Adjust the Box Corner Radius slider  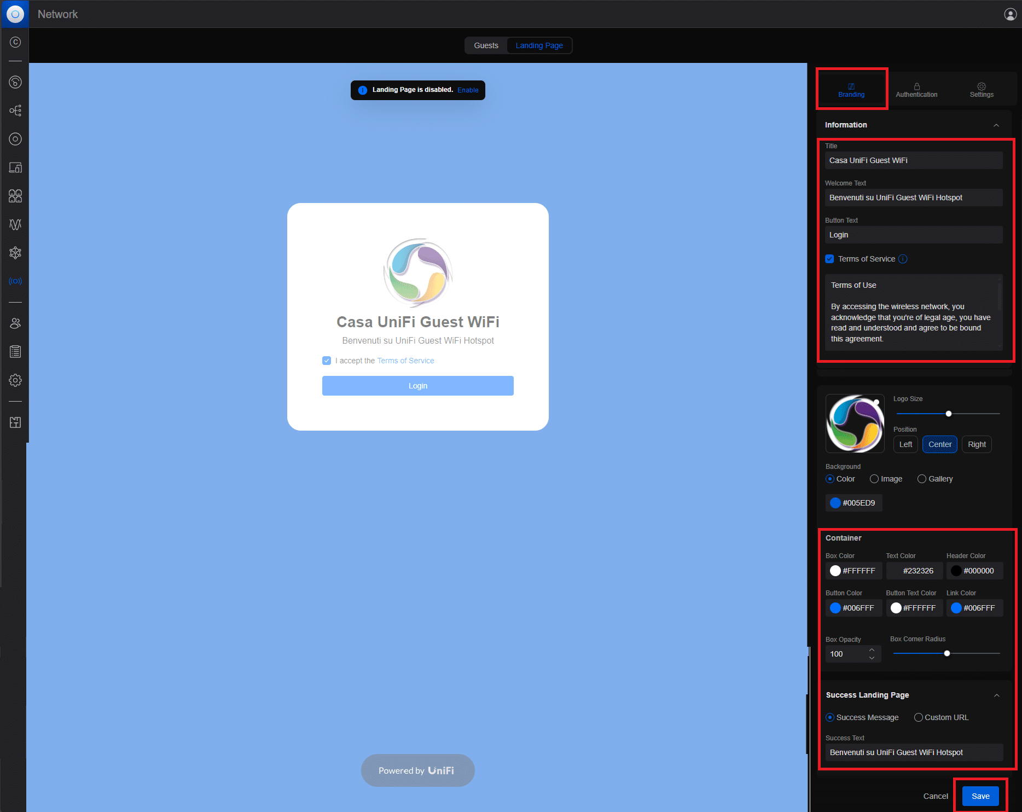click(947, 653)
